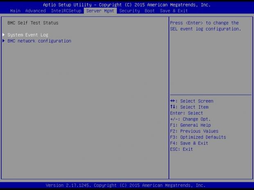The width and height of the screenshot is (254, 190).
Task: Click 'F1: General Help' line
Action: 190,125
